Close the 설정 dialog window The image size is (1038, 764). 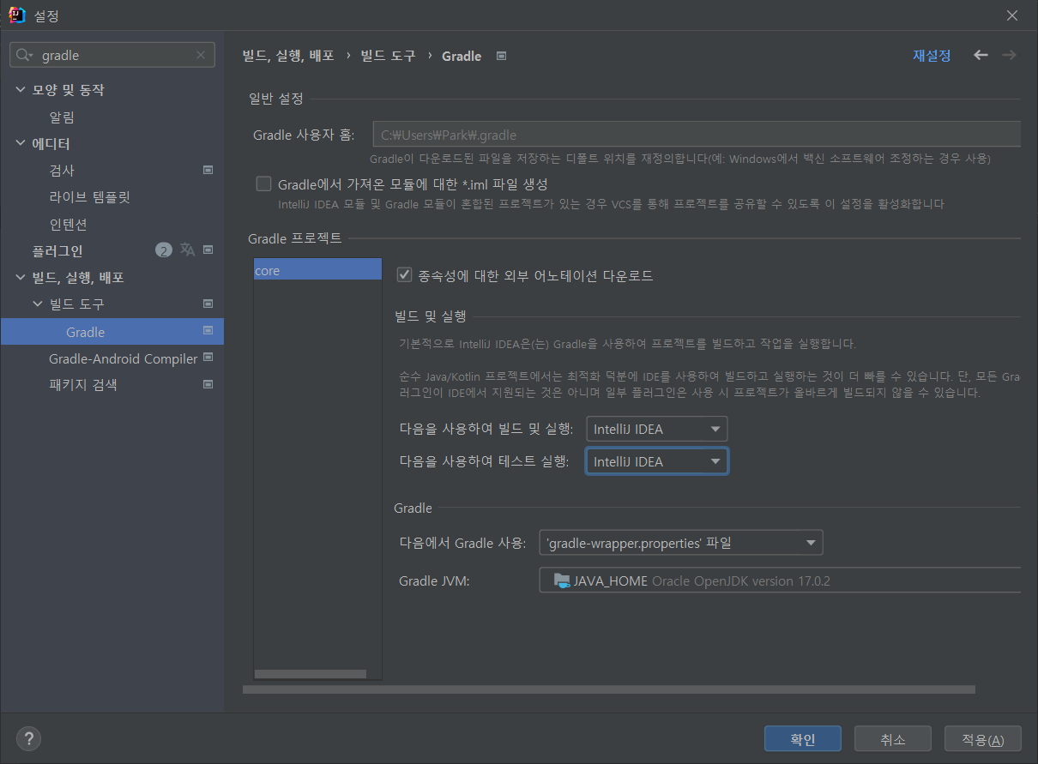1012,15
